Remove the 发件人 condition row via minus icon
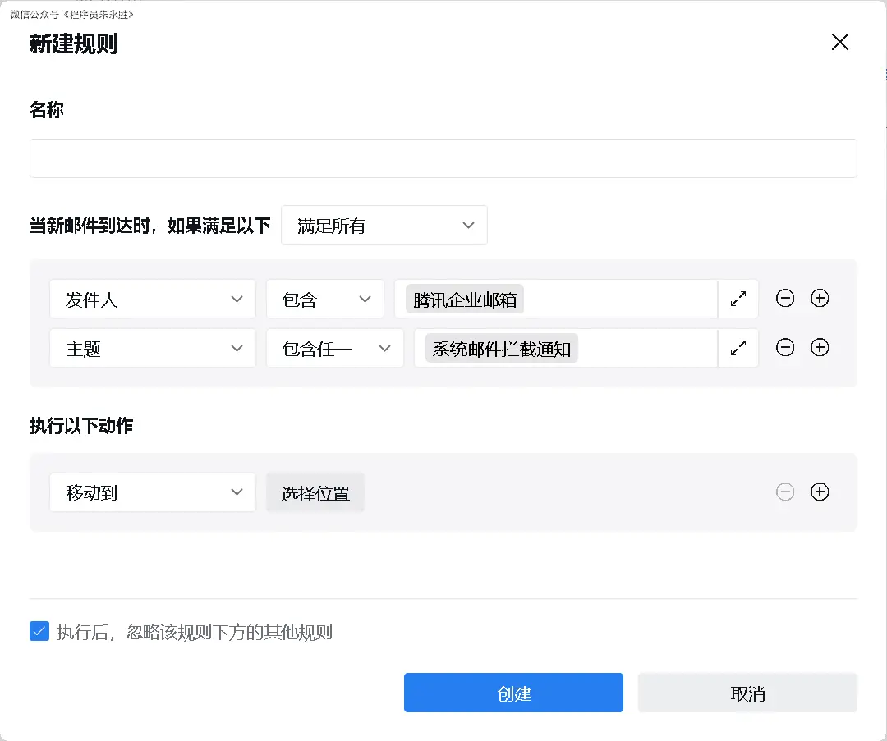 [785, 299]
